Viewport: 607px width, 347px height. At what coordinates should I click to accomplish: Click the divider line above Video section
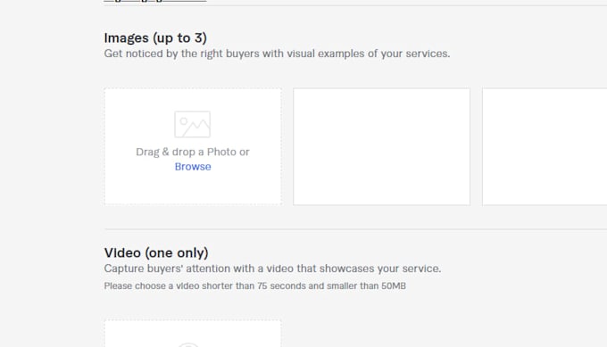coord(355,229)
